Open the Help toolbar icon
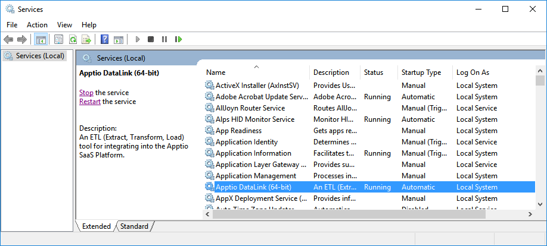Image resolution: width=547 pixels, height=246 pixels. [104, 39]
